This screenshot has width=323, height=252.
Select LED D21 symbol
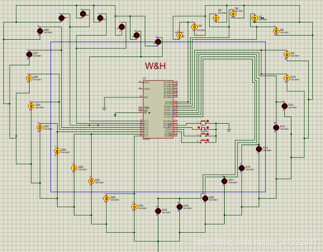(x=91, y=181)
